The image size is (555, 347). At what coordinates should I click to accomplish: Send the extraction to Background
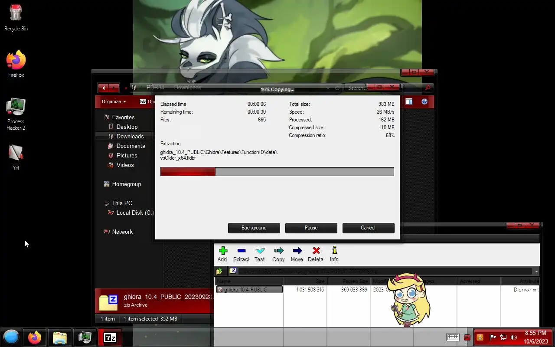click(x=254, y=228)
